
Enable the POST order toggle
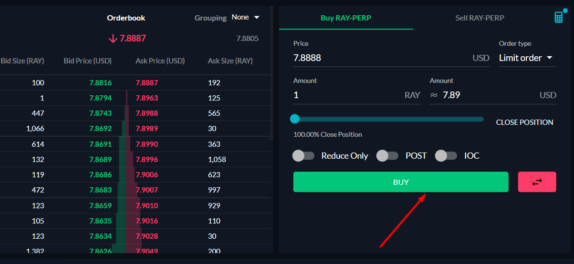(x=387, y=155)
